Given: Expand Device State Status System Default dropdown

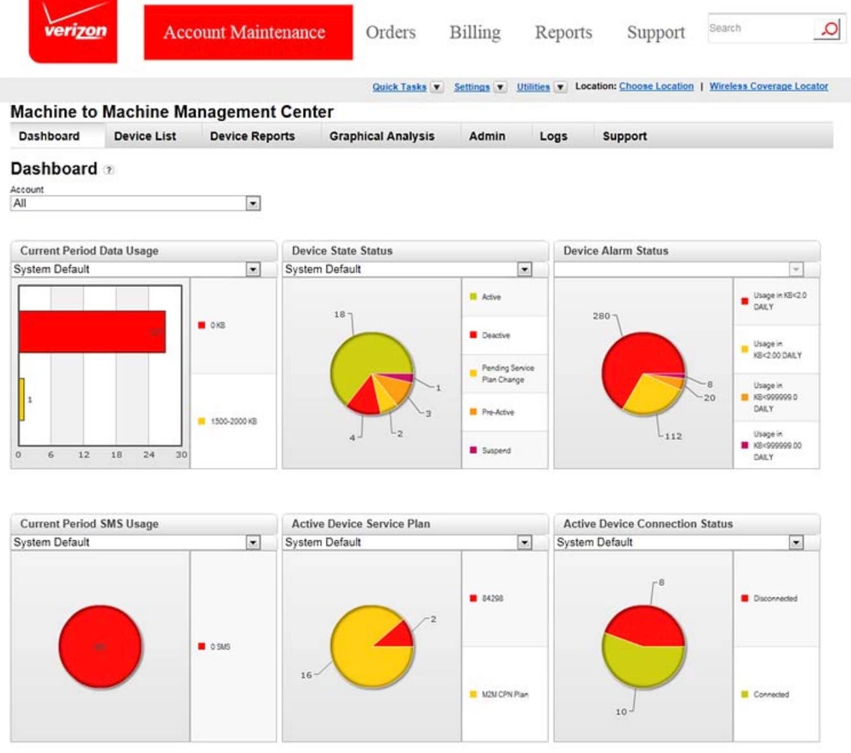Looking at the screenshot, I should (525, 269).
